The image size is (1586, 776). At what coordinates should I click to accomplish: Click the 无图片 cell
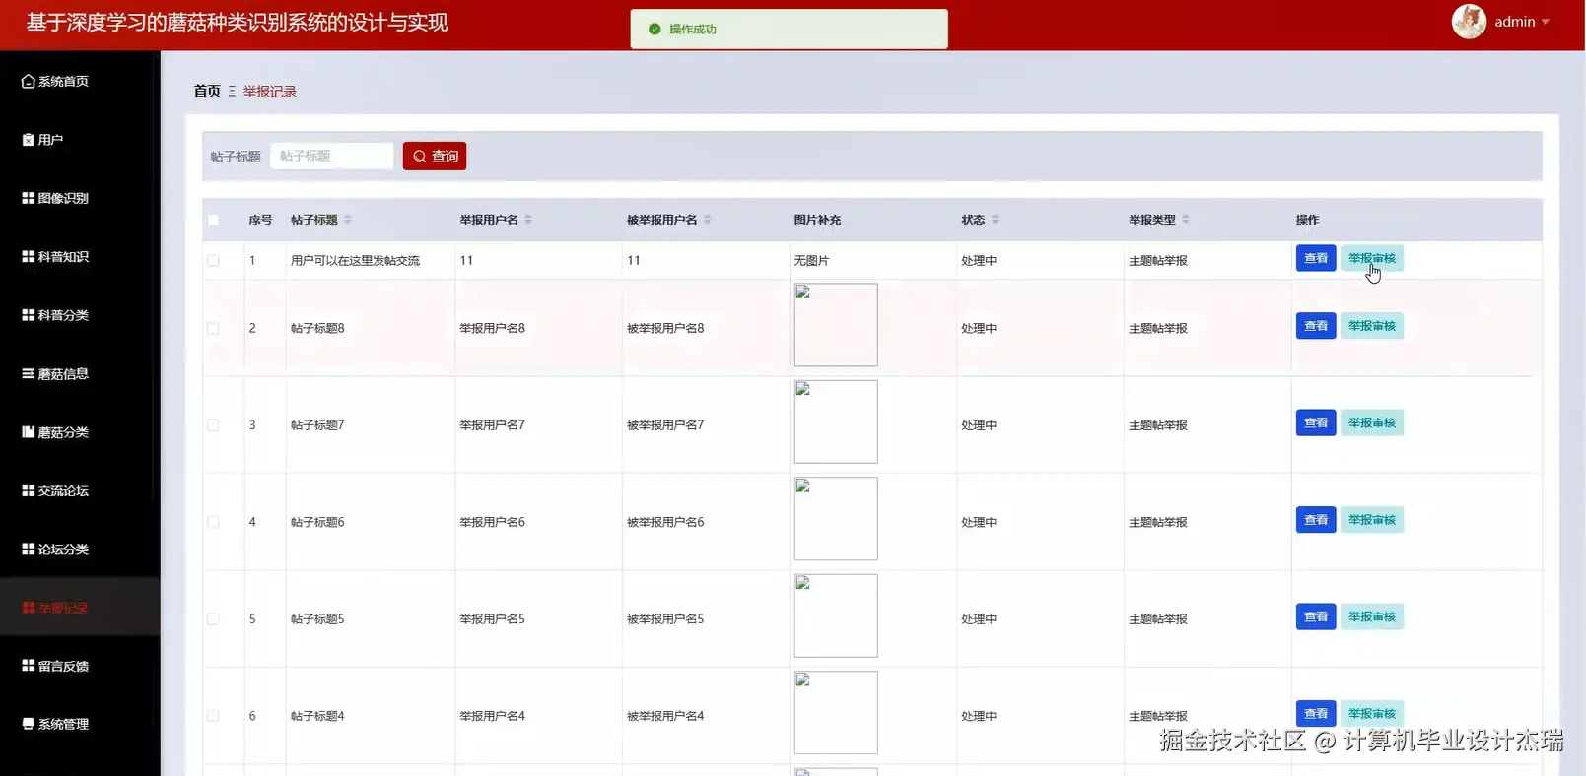[811, 261]
